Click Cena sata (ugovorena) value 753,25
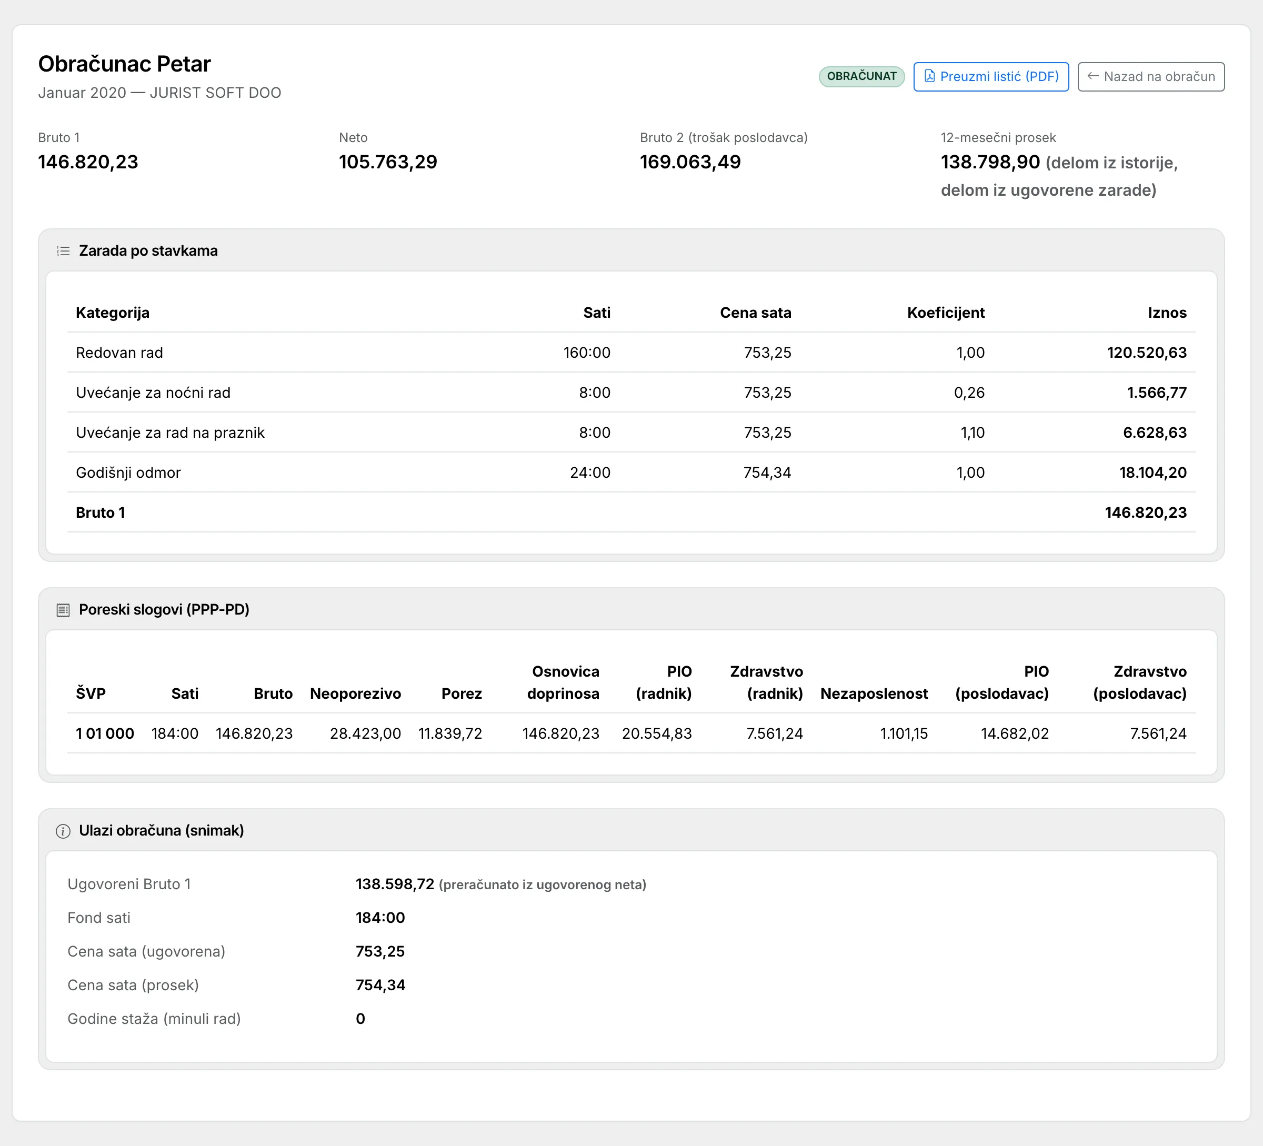The image size is (1263, 1146). (x=380, y=952)
